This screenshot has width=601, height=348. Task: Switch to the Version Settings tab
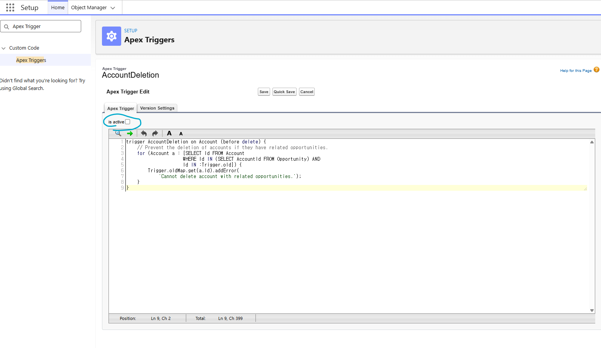157,108
